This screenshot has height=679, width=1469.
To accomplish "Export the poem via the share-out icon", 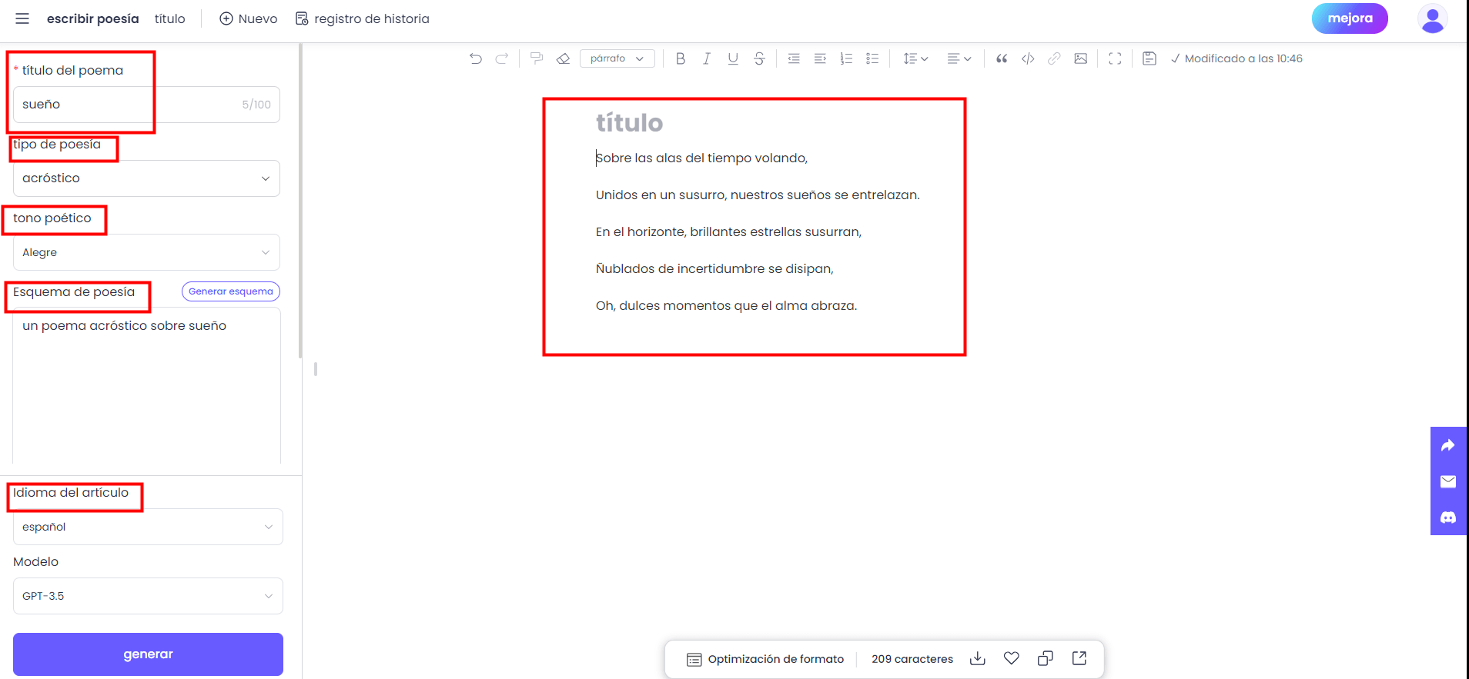I will click(1079, 658).
